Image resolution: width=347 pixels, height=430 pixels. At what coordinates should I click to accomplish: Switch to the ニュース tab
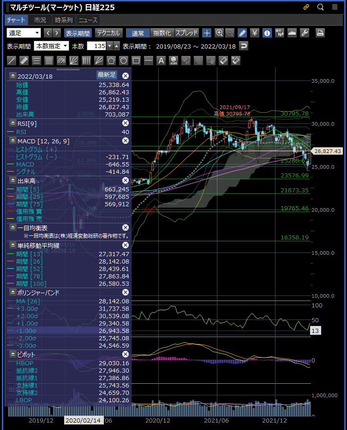[x=88, y=20]
